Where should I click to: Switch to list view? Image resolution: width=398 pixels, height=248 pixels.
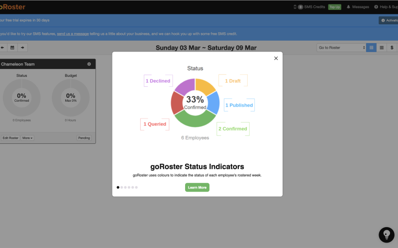click(382, 48)
